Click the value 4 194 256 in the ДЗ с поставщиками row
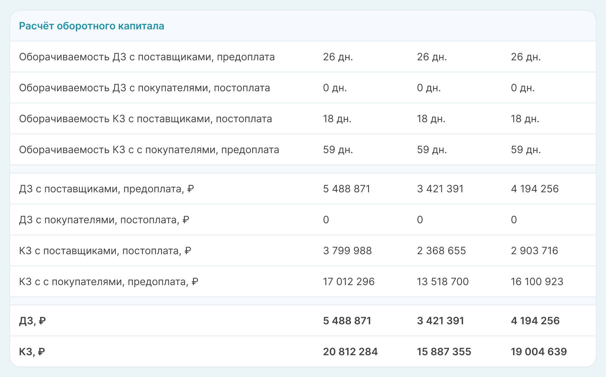 (x=535, y=189)
